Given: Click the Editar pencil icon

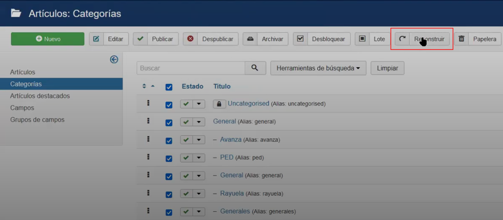Looking at the screenshot, I should tap(96, 39).
